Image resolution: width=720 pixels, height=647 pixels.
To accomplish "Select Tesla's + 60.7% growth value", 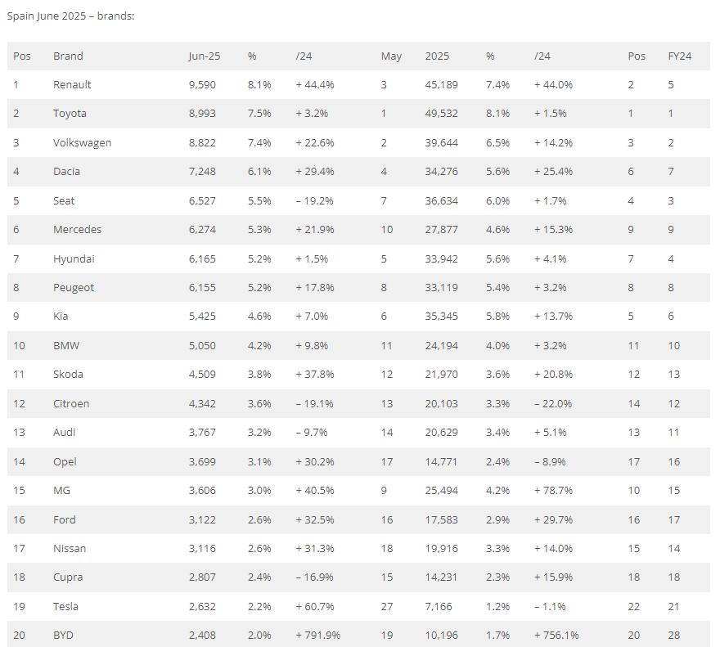I will (x=314, y=607).
